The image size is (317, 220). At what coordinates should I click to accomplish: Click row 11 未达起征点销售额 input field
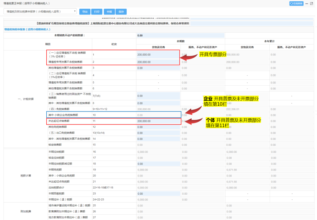click(x=158, y=121)
